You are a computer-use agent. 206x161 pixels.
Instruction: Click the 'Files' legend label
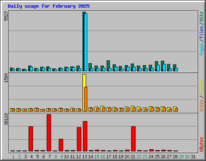201,32
